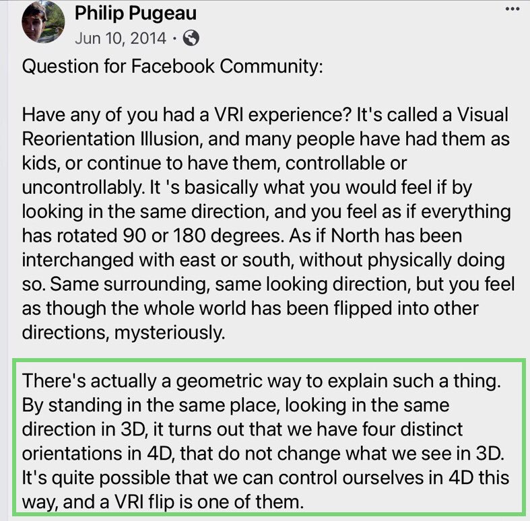530x521 pixels.
Task: Click the line starting 'looking in the same direction'
Action: (267, 212)
